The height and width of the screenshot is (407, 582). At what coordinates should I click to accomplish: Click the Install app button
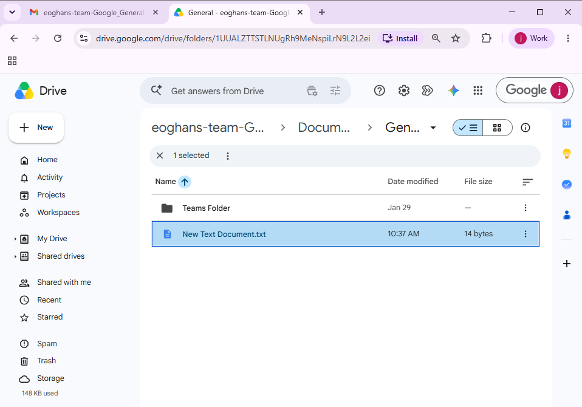pos(400,38)
